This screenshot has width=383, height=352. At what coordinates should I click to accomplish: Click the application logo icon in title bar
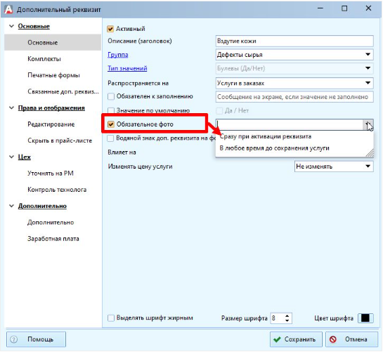click(8, 9)
